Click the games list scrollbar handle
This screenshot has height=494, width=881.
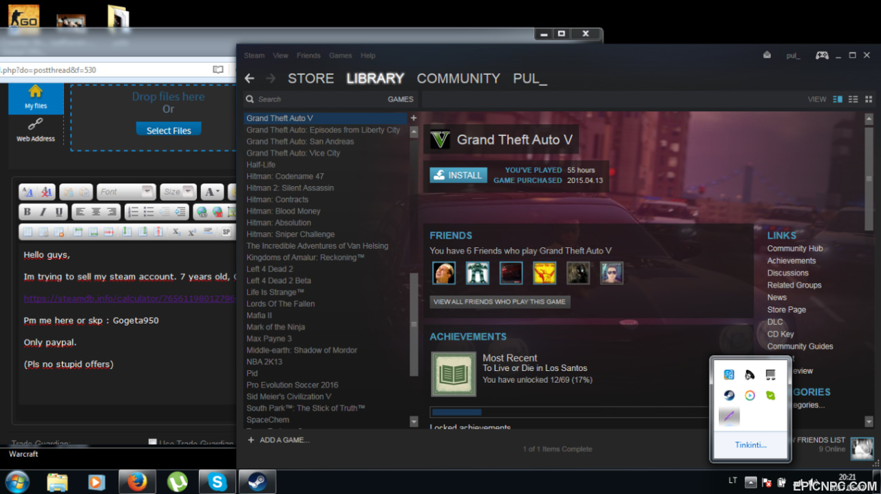pos(414,324)
